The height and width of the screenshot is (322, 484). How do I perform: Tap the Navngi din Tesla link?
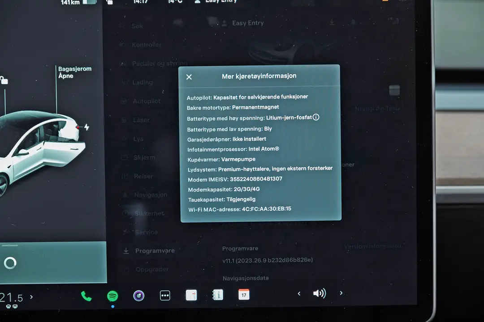377,109
